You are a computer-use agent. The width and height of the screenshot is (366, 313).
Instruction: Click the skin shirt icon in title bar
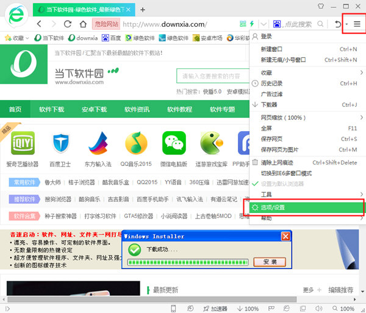pyautogui.click(x=321, y=6)
